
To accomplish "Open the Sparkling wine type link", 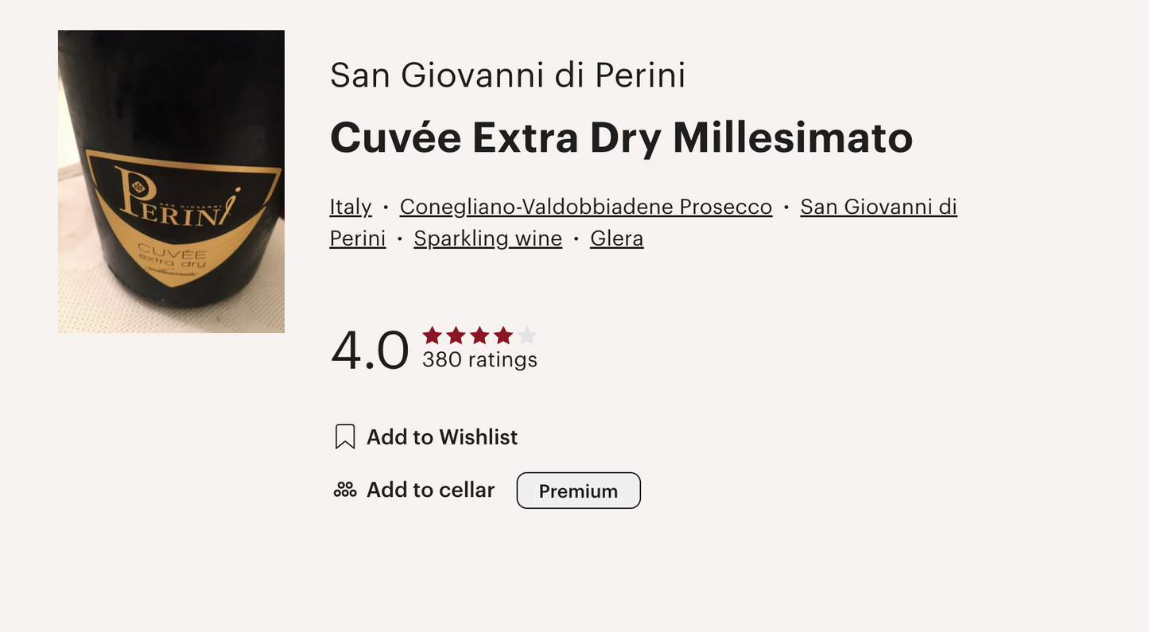I will 487,238.
